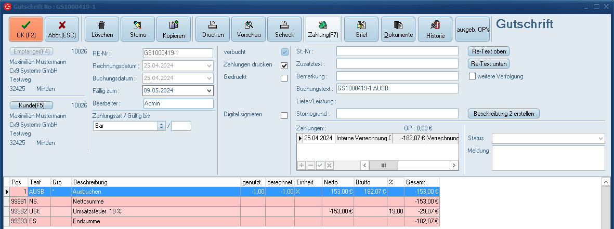Click the Zahlungen horizontal scrollbar thumb
614x229 pixels.
click(384, 165)
